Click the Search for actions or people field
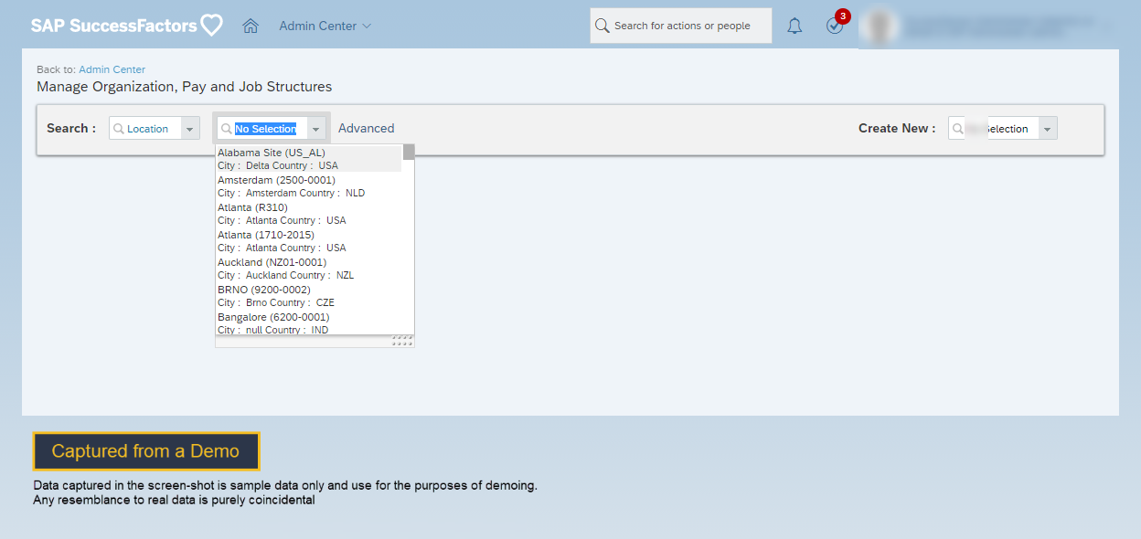The height and width of the screenshot is (539, 1141). click(x=681, y=26)
